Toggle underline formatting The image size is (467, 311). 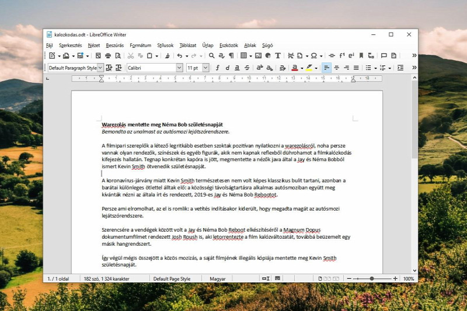(x=237, y=68)
